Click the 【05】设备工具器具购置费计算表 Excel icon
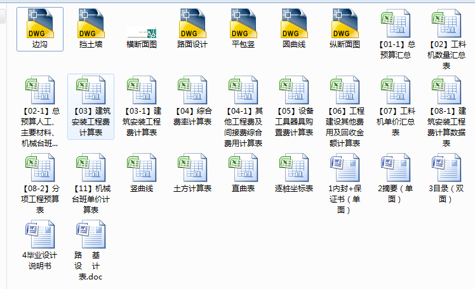This screenshot has height=289, width=475. click(294, 90)
